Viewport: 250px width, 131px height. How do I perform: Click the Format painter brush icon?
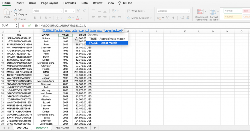(x=16, y=19)
